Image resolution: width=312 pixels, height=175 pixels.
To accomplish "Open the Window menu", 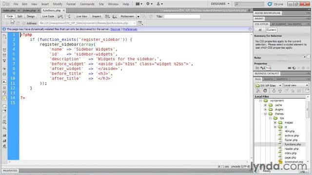I will pos(113,4).
